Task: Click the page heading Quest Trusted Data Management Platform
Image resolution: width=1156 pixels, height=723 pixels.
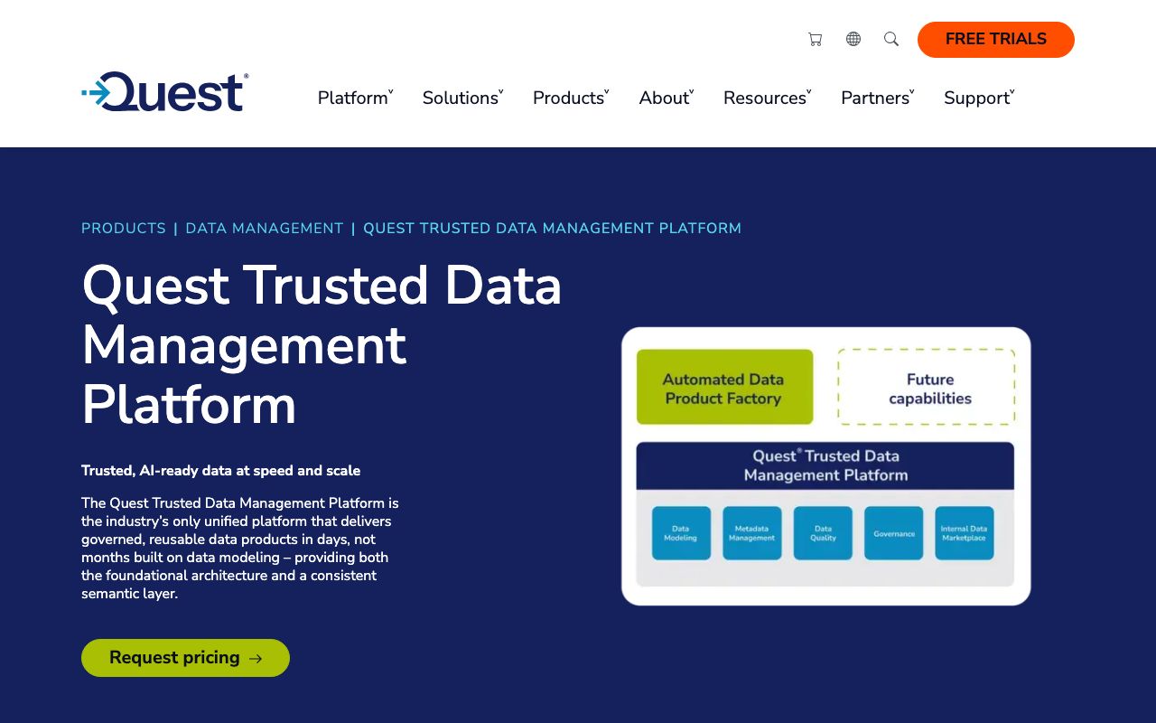Action: 322,344
